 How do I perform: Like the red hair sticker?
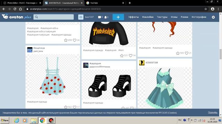[187, 53]
